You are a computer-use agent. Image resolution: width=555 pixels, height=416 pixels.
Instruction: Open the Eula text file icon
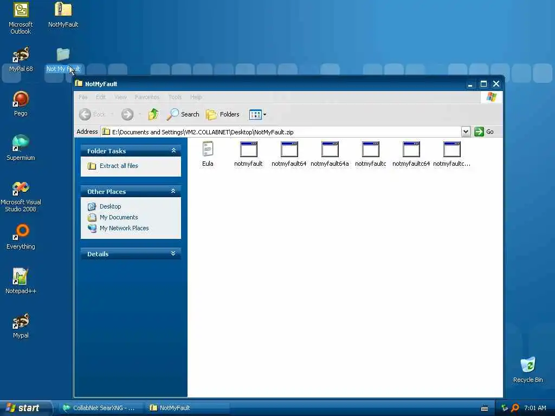(x=208, y=148)
